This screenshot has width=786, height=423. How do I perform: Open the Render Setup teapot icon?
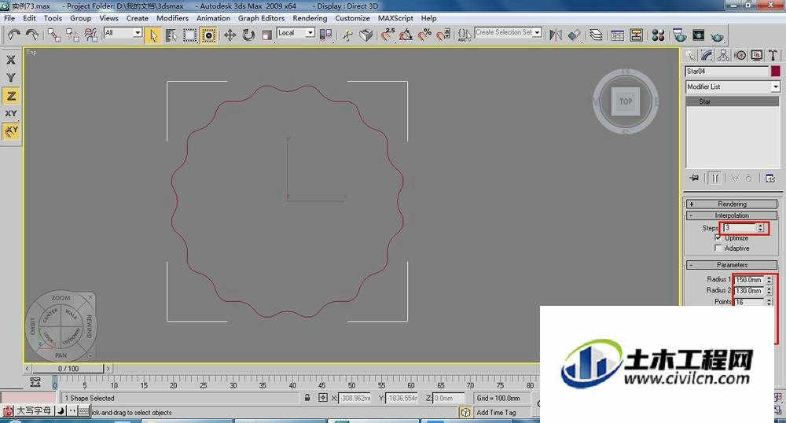(x=680, y=35)
